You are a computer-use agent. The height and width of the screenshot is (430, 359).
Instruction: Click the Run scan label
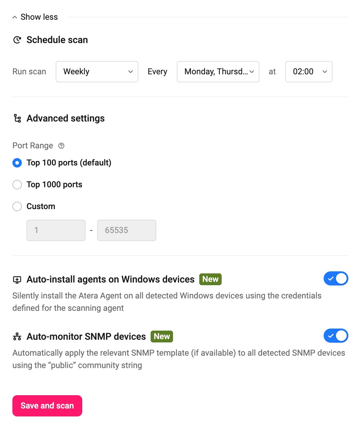click(29, 72)
